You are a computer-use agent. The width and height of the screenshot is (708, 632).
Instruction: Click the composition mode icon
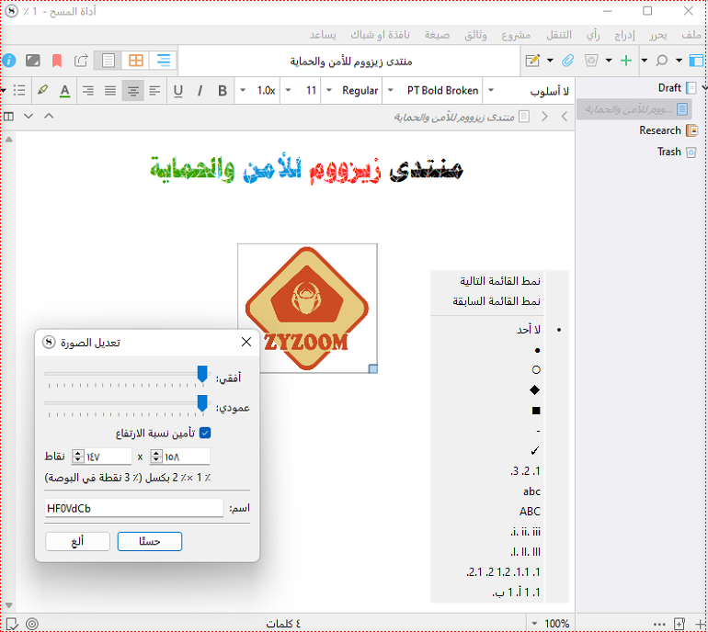pos(32,61)
